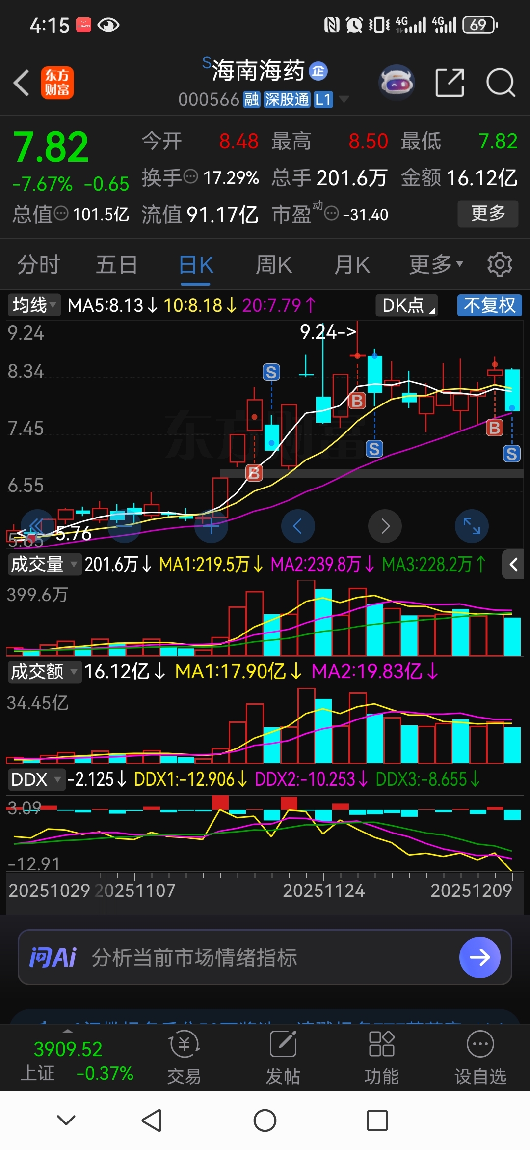Image resolution: width=530 pixels, height=1150 pixels.
Task: Collapse side panel with white chevron
Action: 513,565
